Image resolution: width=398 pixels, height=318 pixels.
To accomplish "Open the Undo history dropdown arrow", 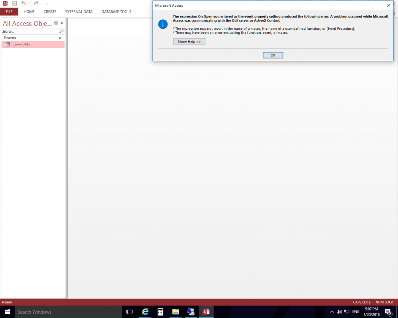I will point(28,3).
